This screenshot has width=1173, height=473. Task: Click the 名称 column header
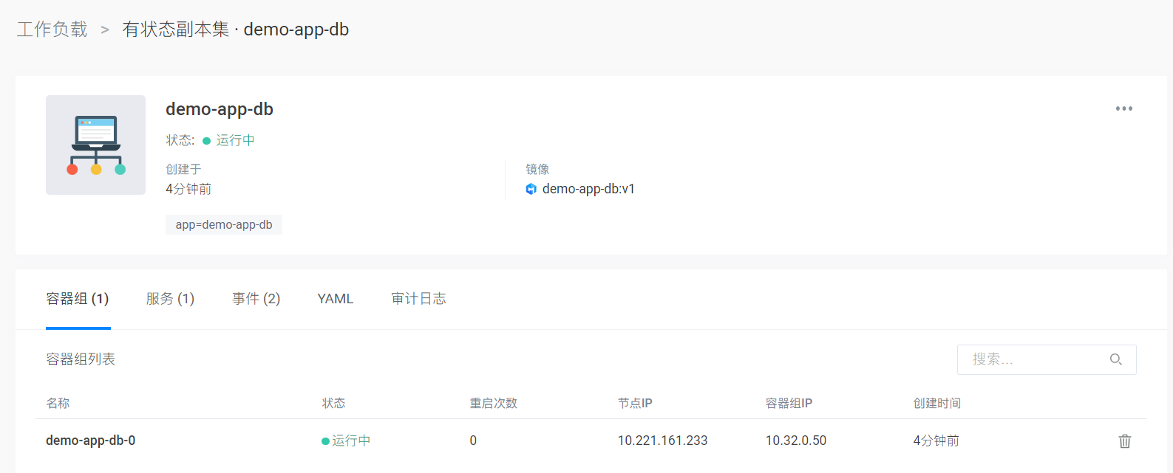click(58, 403)
